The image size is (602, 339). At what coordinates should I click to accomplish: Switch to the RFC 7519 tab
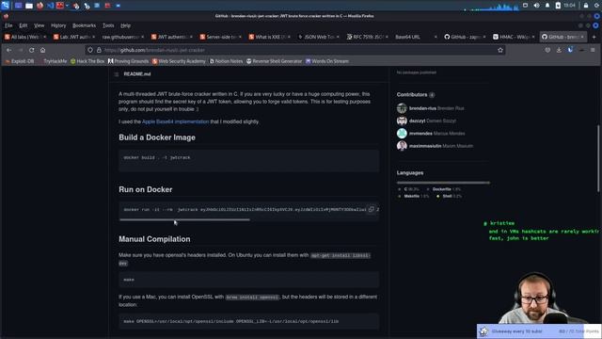367,37
